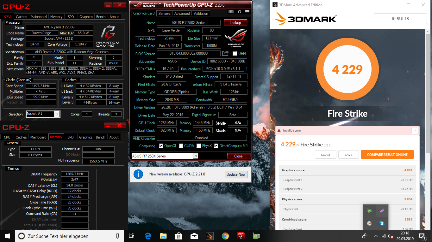Click the BIOS share/export arrow icon
The width and height of the screenshot is (432, 242).
click(x=225, y=53)
